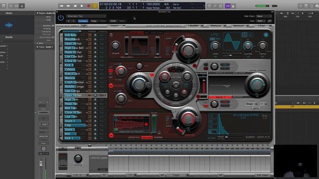The image size is (319, 179).
Task: Click the link icon in plugin header
Action: click(x=270, y=21)
